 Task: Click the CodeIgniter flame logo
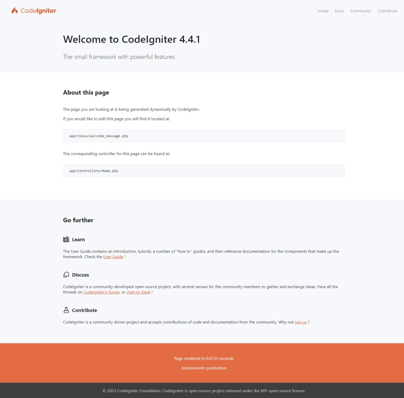[x=15, y=11]
